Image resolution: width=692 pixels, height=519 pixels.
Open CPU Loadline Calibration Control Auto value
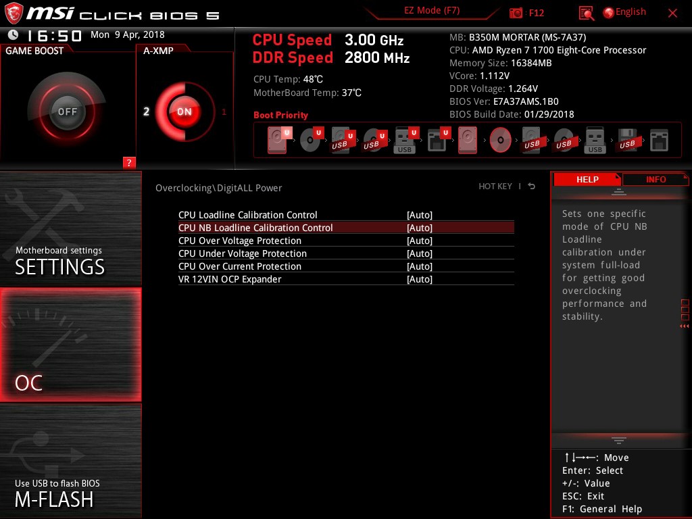coord(419,215)
